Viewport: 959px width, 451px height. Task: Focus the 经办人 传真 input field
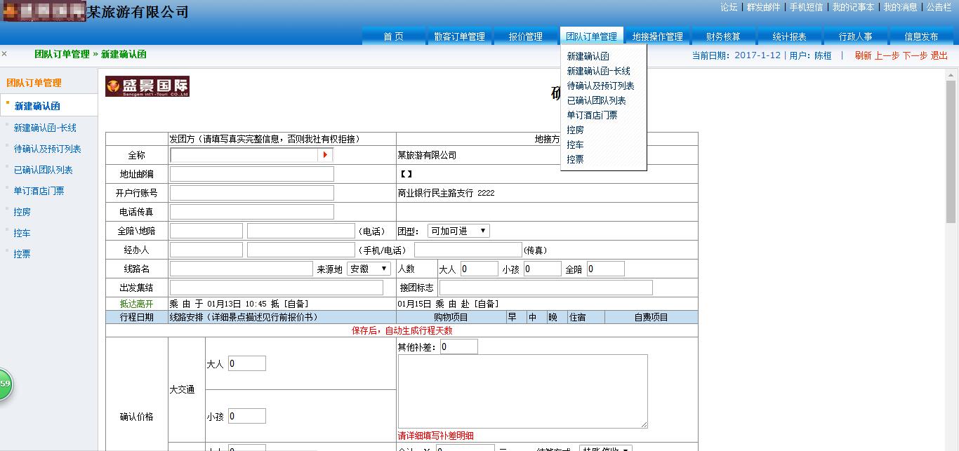[468, 250]
